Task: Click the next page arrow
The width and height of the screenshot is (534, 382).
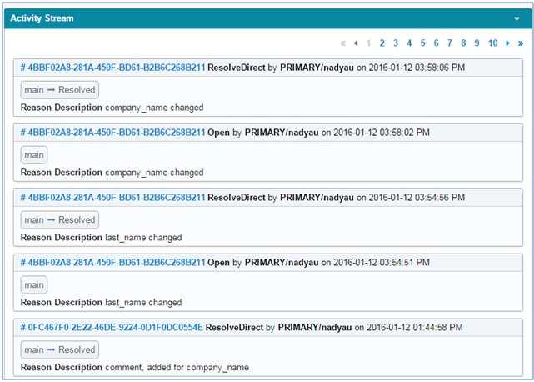Action: coord(507,43)
